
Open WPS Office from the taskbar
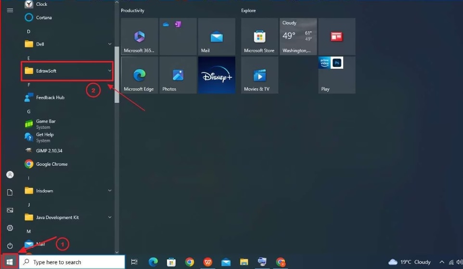pyautogui.click(x=208, y=262)
